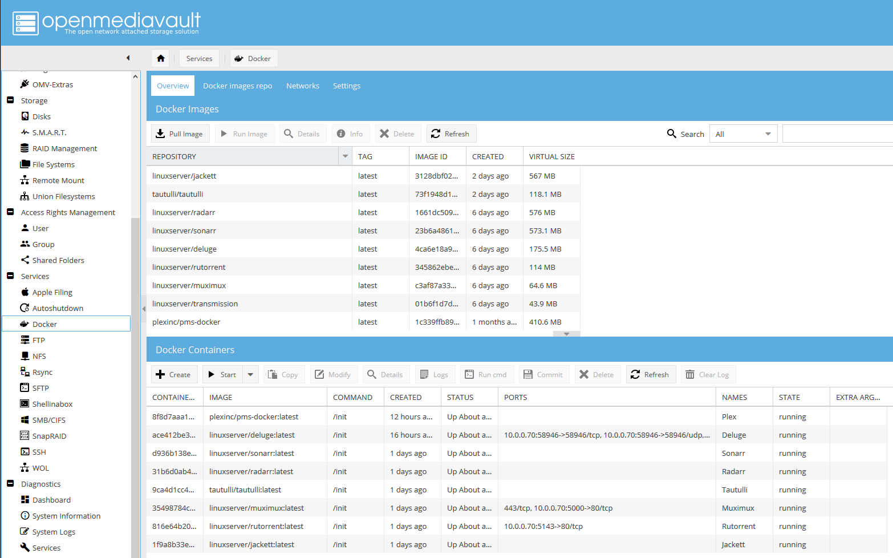893x558 pixels.
Task: Select the Deluge container name cell
Action: [744, 435]
